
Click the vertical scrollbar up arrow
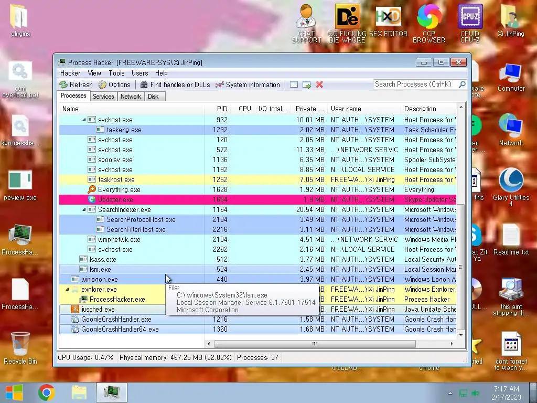461,107
